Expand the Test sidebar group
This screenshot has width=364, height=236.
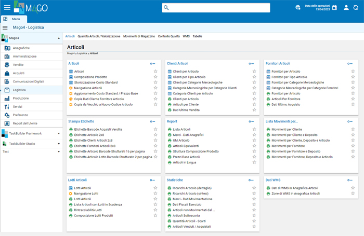click(x=59, y=151)
